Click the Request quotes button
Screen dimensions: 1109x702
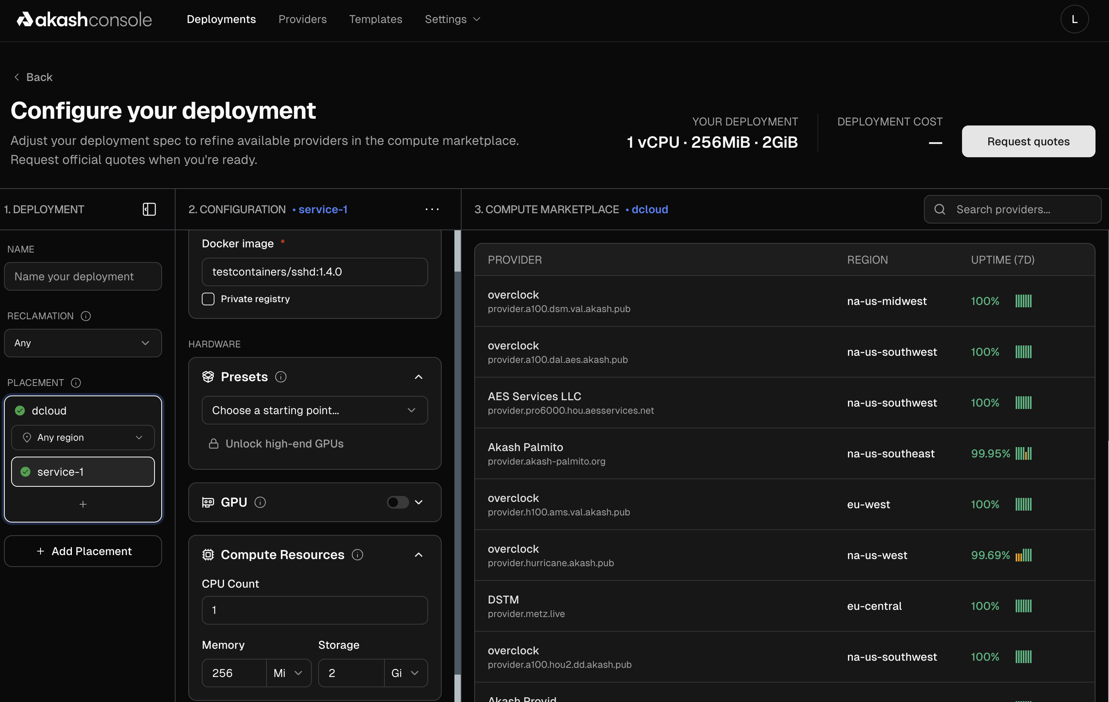[1028, 141]
